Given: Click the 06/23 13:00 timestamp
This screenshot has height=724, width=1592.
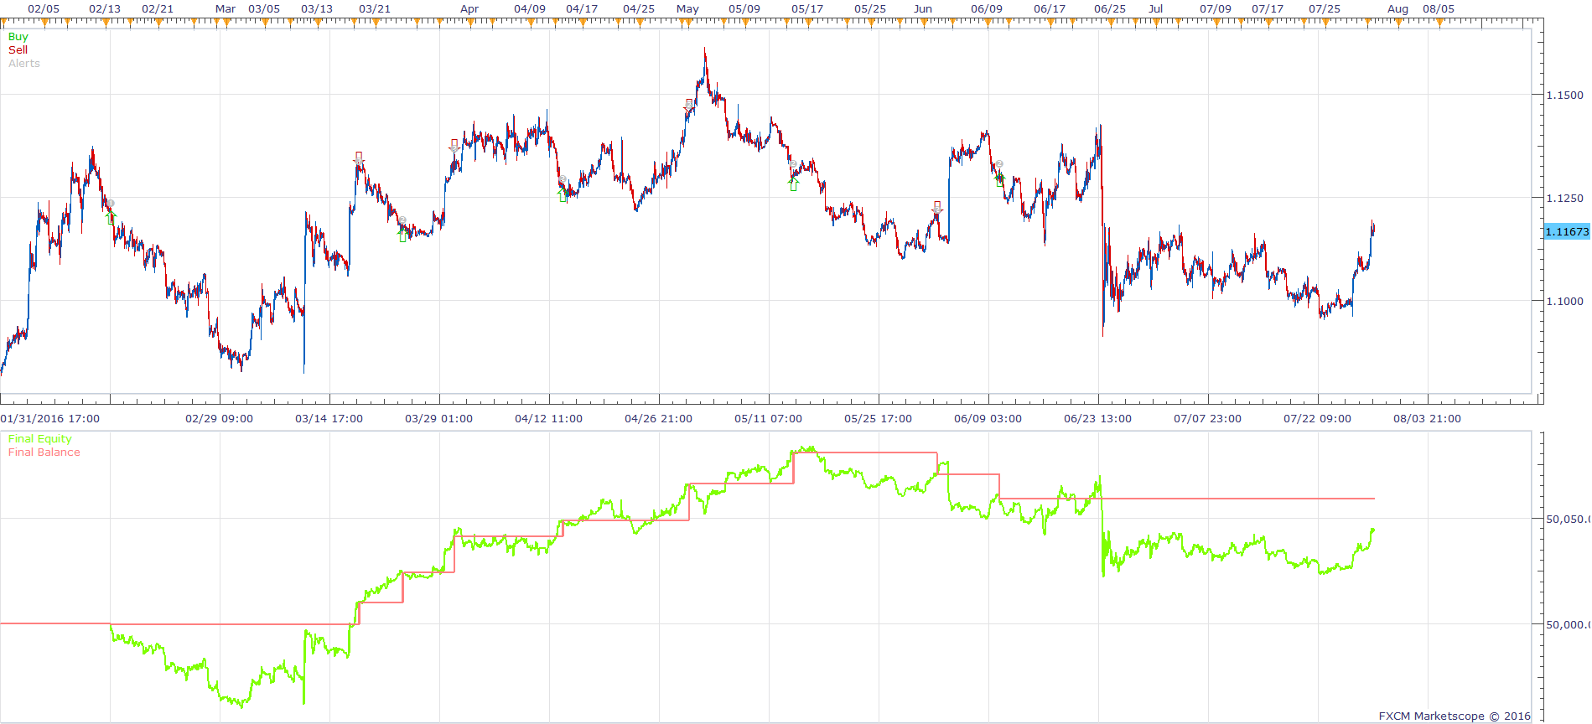Looking at the screenshot, I should point(1097,418).
